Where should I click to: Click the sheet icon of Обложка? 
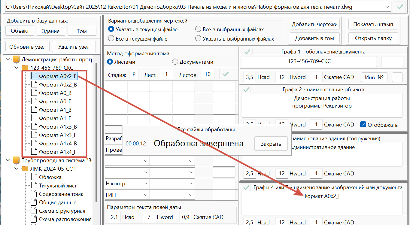click(34, 177)
